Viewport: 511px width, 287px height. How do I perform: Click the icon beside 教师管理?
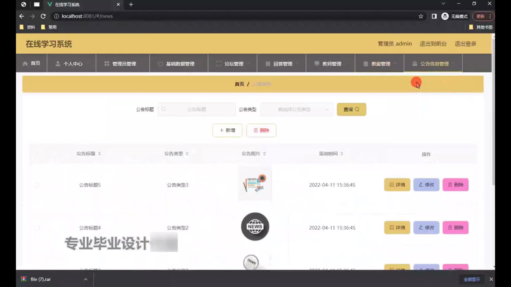pos(317,63)
